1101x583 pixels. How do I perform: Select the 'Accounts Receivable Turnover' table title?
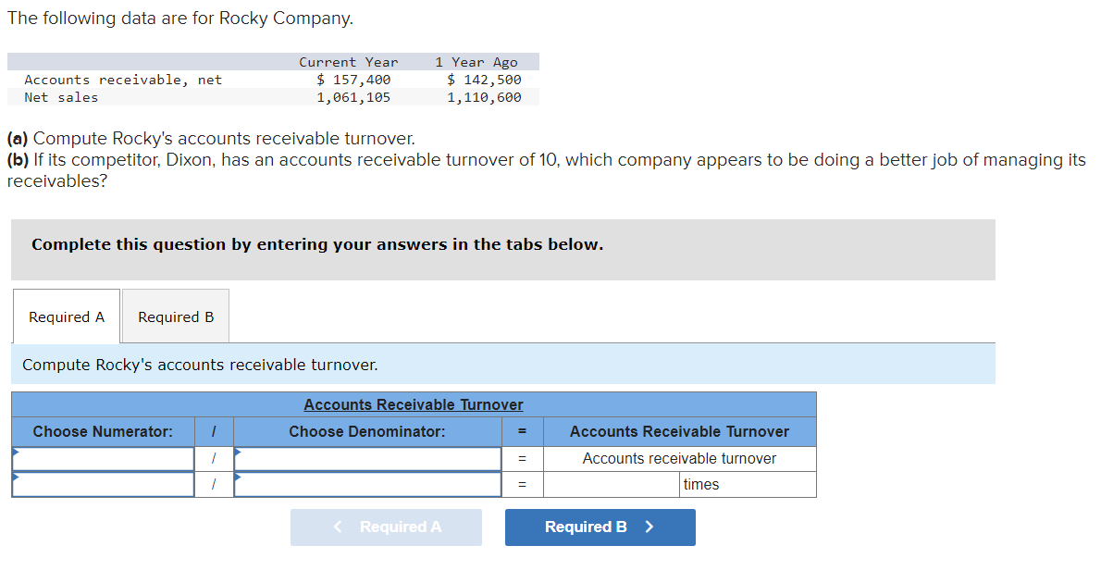(414, 404)
